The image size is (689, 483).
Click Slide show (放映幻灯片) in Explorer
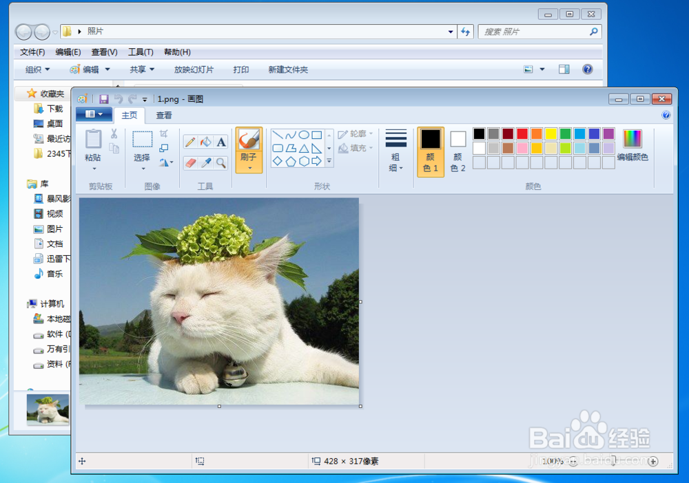tap(194, 69)
